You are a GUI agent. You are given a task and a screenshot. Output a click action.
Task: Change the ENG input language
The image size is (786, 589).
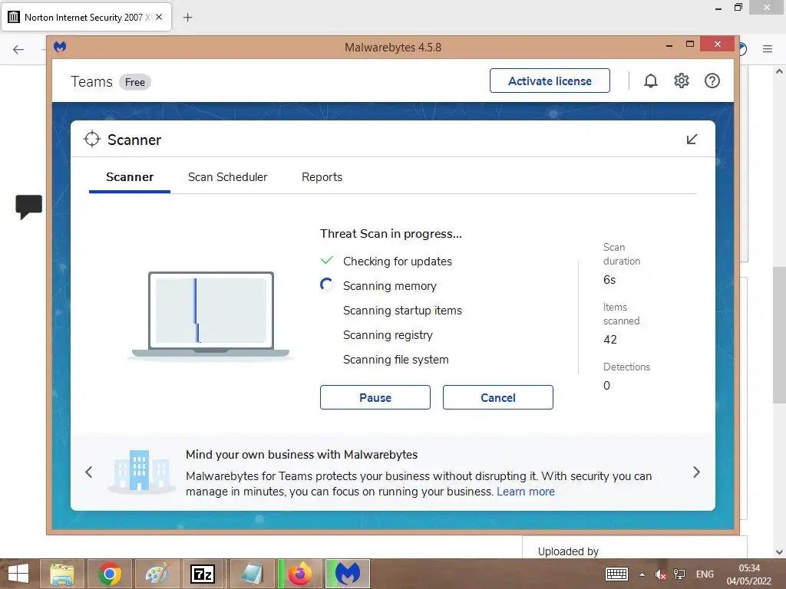pyautogui.click(x=705, y=574)
